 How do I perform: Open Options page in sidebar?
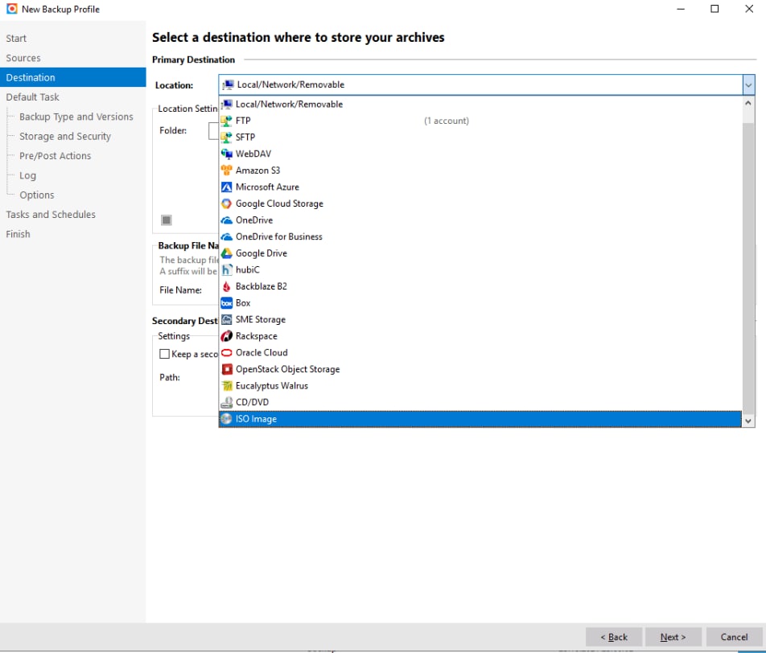click(37, 195)
